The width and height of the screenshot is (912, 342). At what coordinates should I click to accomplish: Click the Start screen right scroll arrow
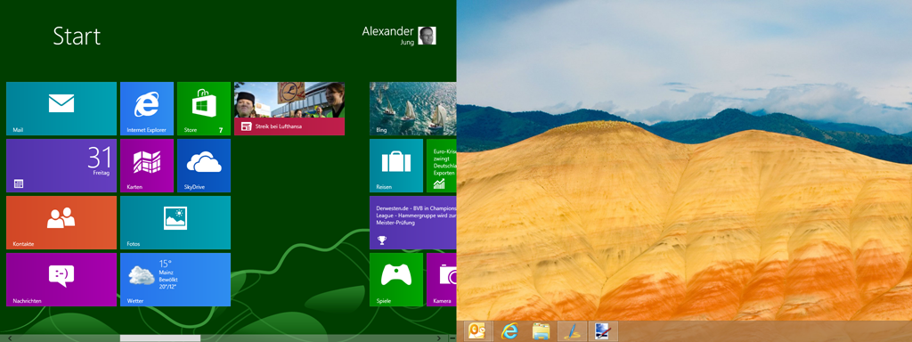click(x=438, y=338)
